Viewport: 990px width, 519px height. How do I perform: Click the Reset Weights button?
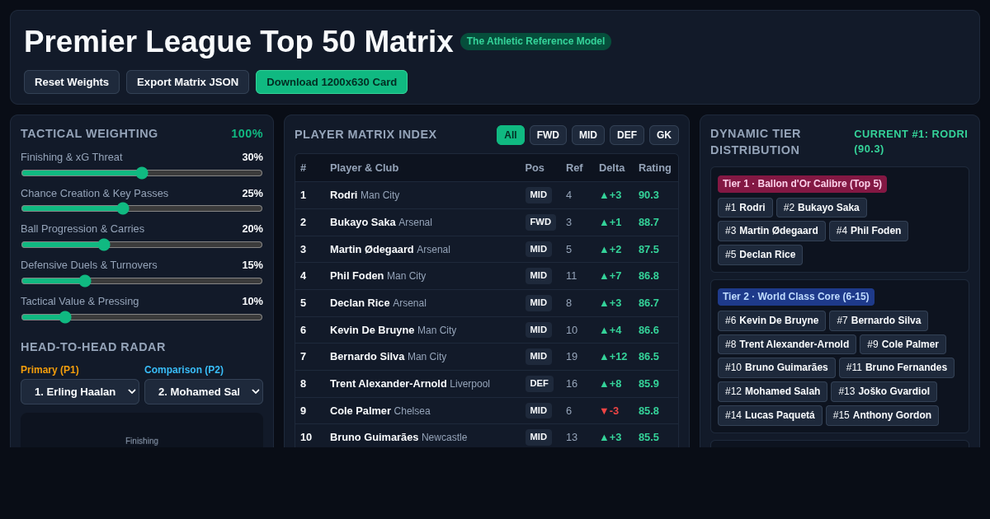click(x=72, y=82)
